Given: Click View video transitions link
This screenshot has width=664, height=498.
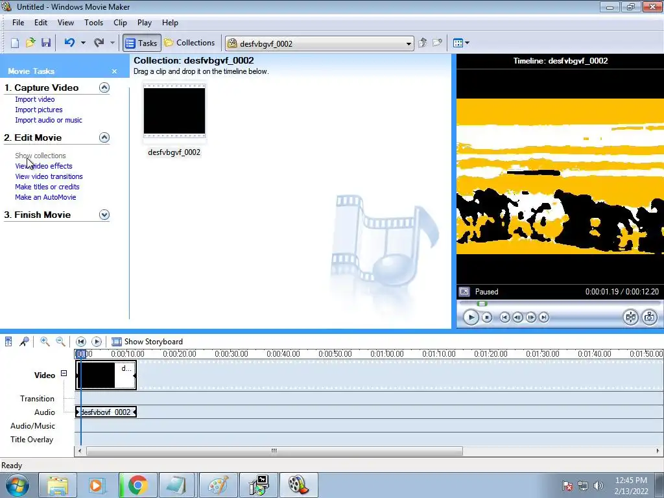Looking at the screenshot, I should (x=49, y=176).
